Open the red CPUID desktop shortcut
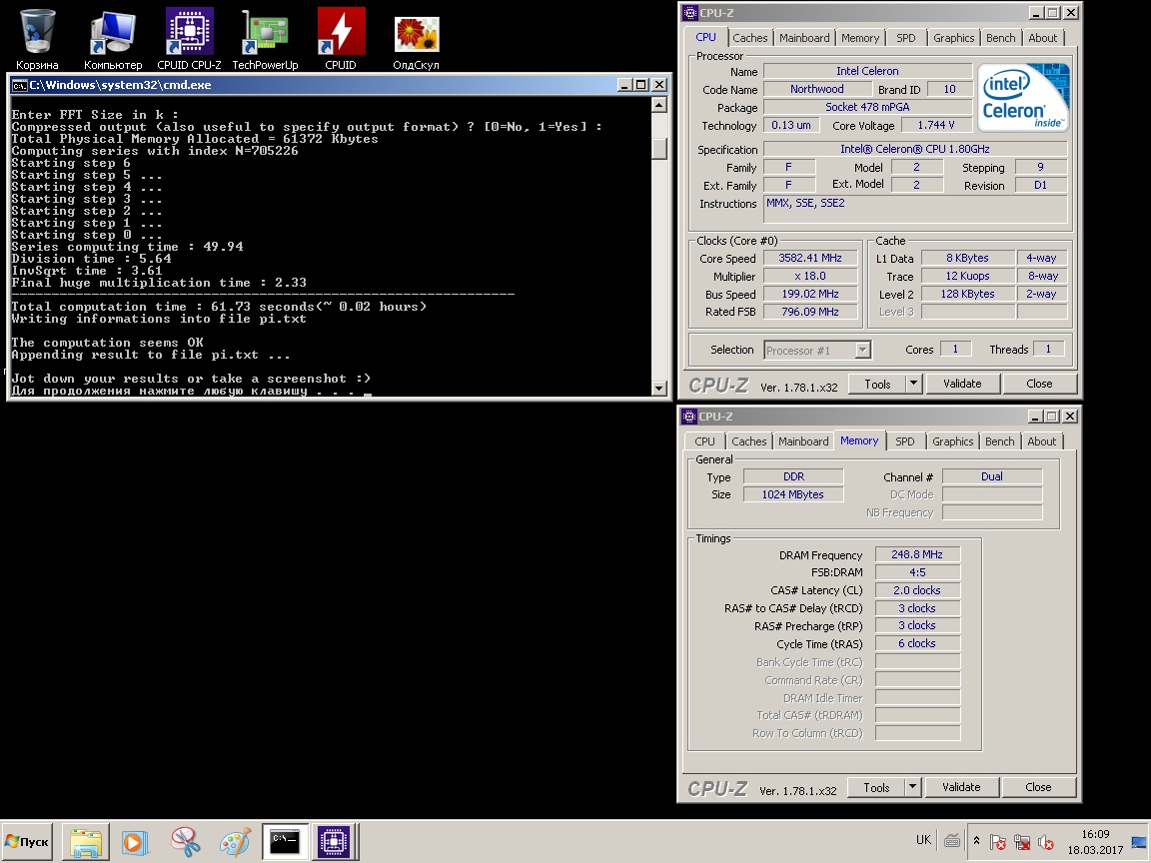 click(341, 39)
